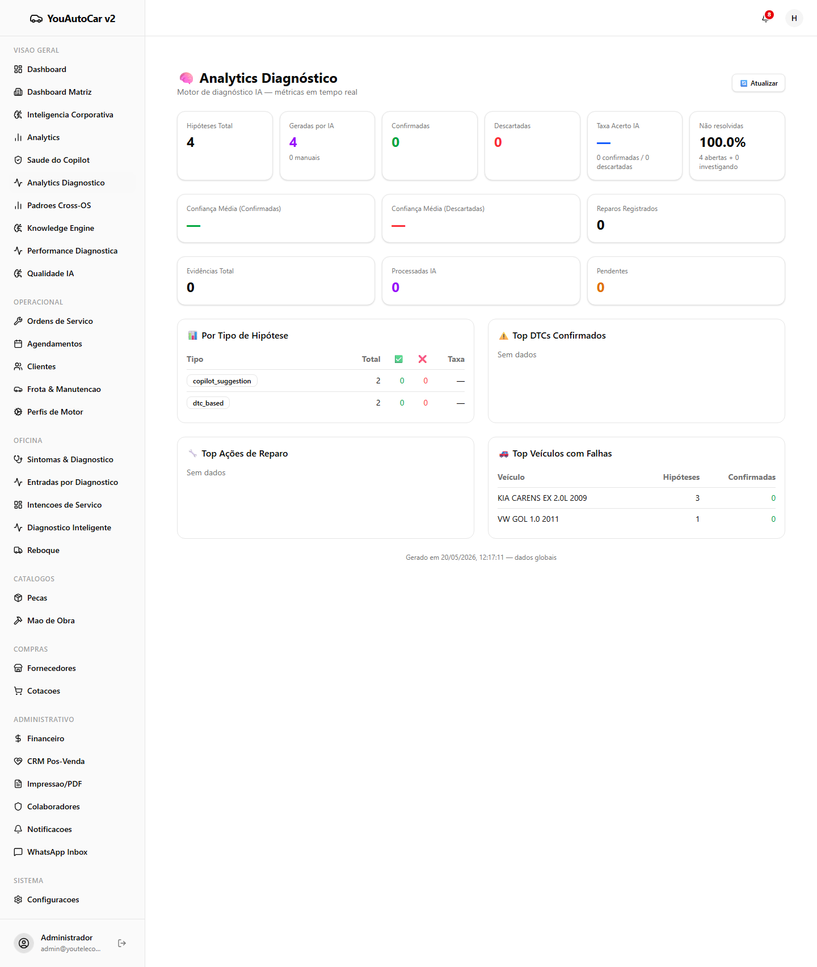Image resolution: width=817 pixels, height=967 pixels.
Task: Click the Pecas box icon
Action: [18, 598]
